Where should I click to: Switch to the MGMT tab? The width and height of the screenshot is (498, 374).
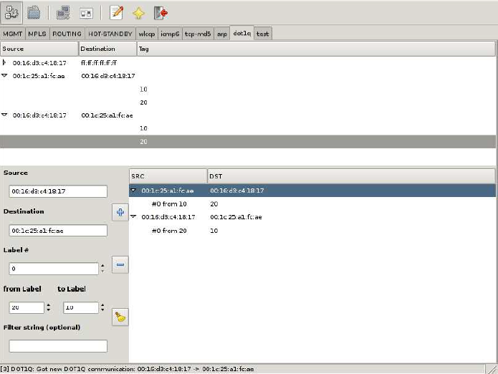[12, 34]
